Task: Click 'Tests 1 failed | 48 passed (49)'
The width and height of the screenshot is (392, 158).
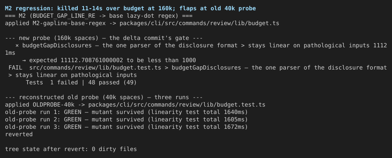Action: (81, 83)
